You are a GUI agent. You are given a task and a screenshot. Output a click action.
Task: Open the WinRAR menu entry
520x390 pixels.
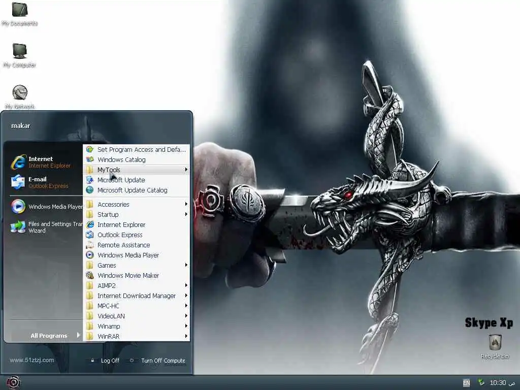click(136, 336)
